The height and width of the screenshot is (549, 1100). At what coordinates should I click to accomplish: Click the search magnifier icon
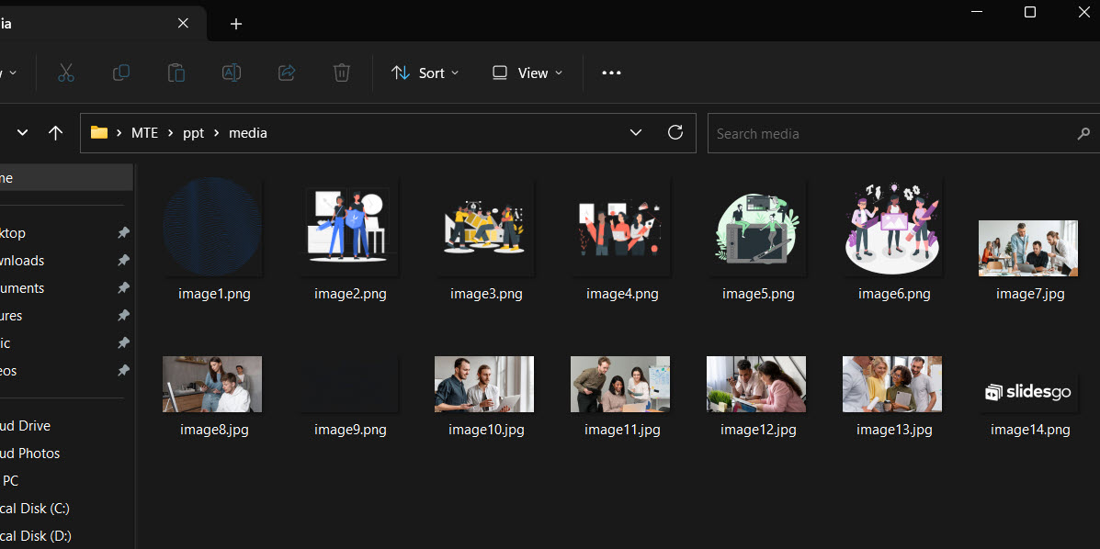point(1085,133)
